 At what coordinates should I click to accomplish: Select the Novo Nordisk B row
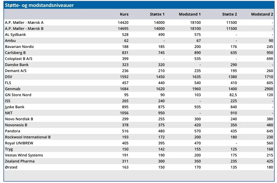click(x=139, y=119)
